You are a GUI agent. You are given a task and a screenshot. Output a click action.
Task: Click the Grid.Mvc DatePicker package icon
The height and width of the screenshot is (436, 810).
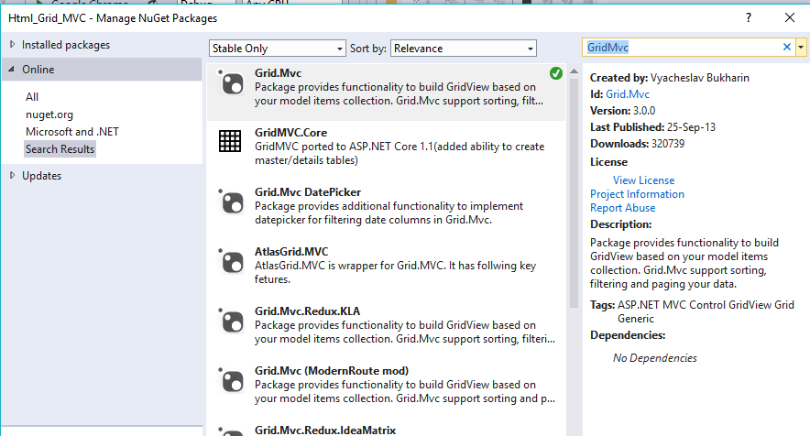(230, 202)
